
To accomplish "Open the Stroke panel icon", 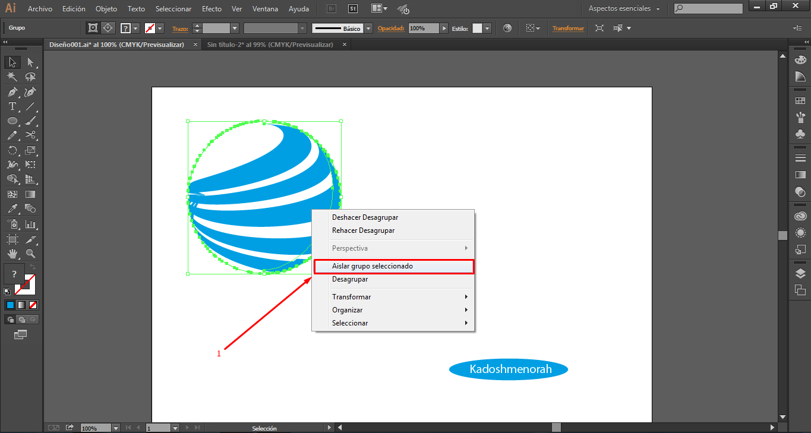I will point(800,158).
